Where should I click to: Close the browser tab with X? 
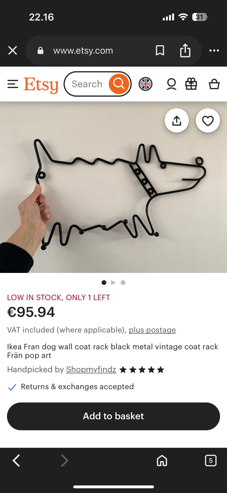(13, 50)
